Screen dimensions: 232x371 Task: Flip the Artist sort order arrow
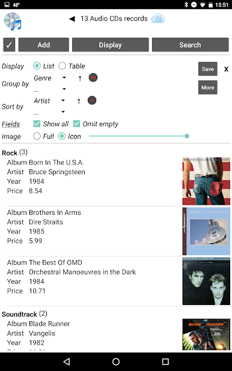79,101
